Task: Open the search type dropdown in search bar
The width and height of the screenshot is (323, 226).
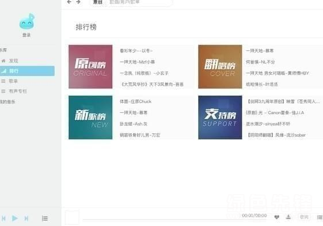Action: click(97, 2)
